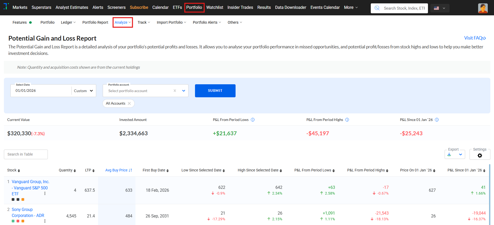Click the Subscribe link
Viewport: 494px width, 225px height.
[x=139, y=8]
